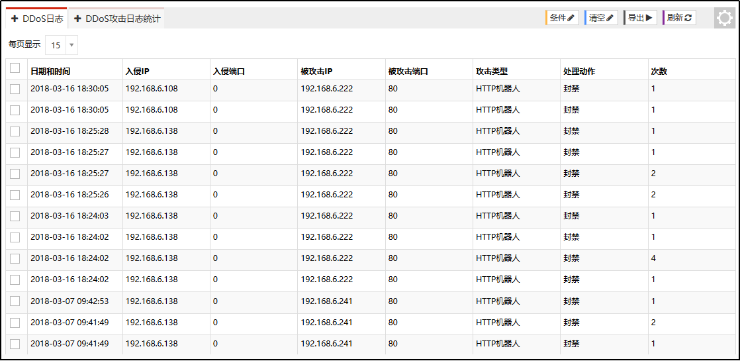
Task: Tick the checkbox for the 18:25:28 entry
Action: click(x=15, y=131)
